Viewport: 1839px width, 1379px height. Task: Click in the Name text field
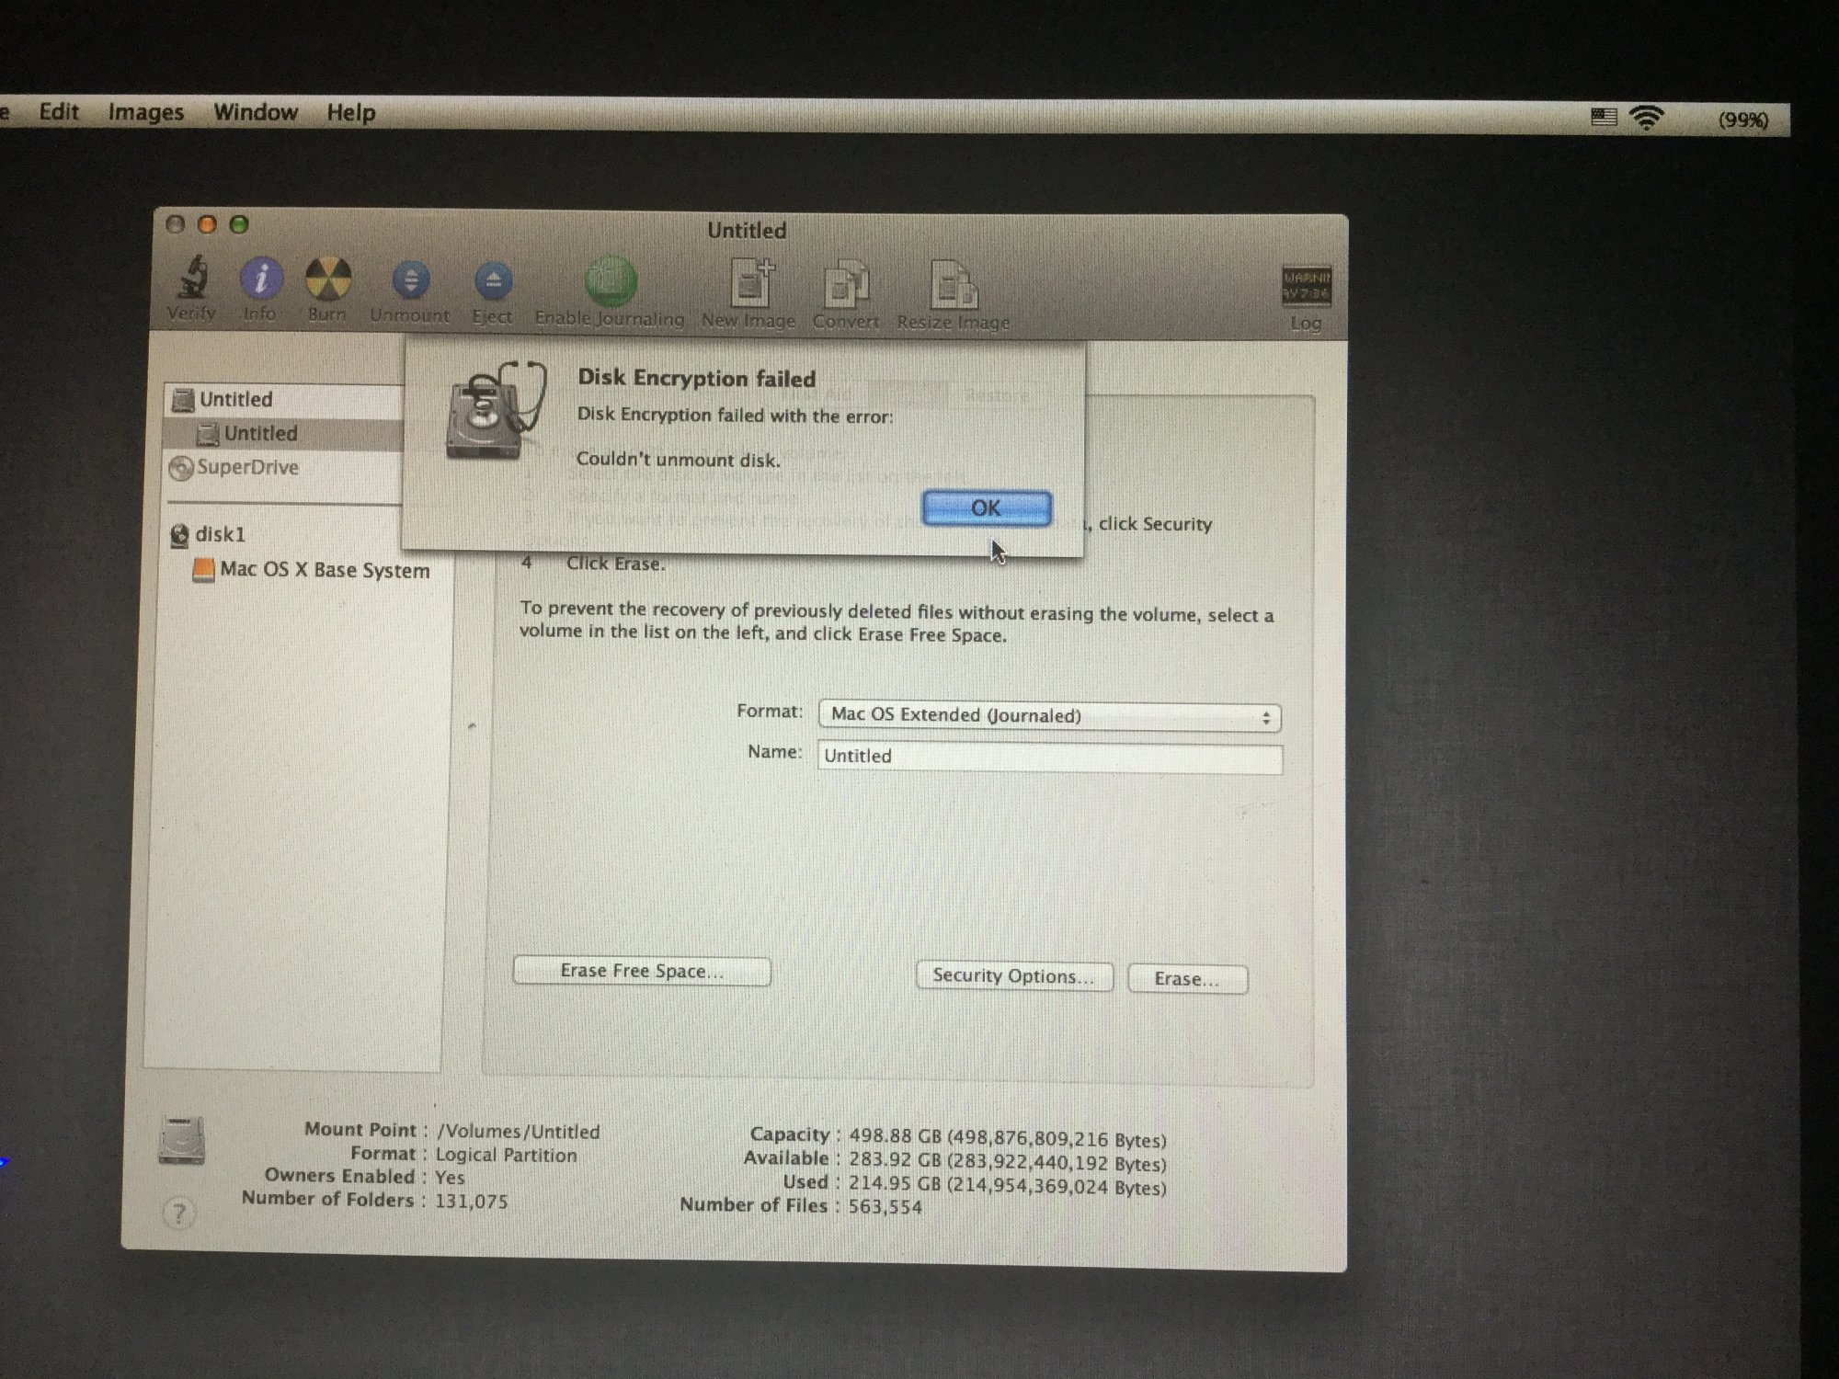(x=1048, y=758)
